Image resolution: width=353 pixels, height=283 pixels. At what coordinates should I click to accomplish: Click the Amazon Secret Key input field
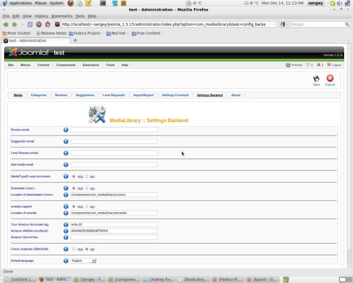click(114, 238)
